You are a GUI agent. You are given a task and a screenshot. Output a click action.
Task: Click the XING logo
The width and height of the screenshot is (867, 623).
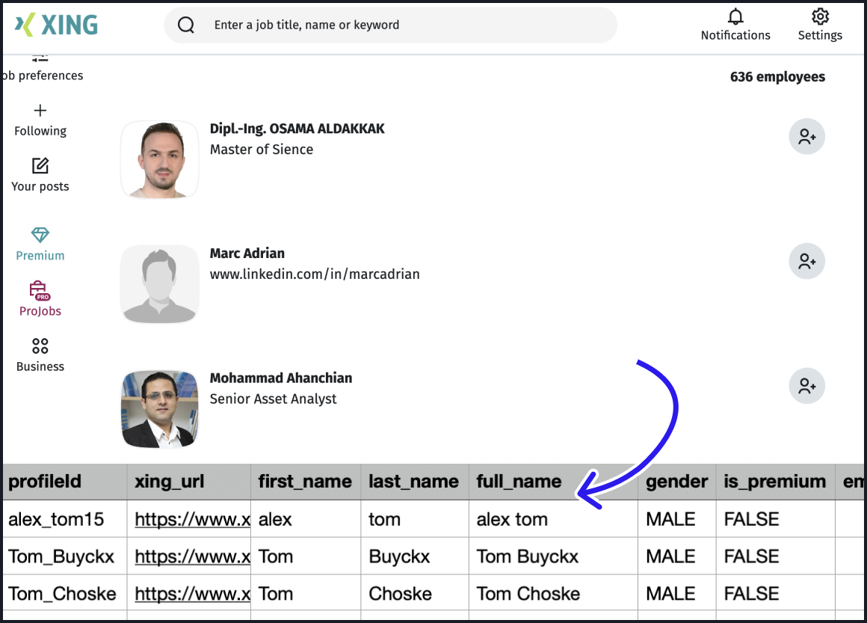[x=57, y=25]
